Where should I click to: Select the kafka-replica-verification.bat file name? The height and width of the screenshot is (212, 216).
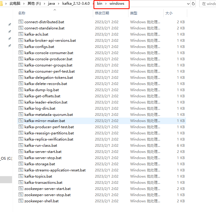pyautogui.click(x=49, y=139)
